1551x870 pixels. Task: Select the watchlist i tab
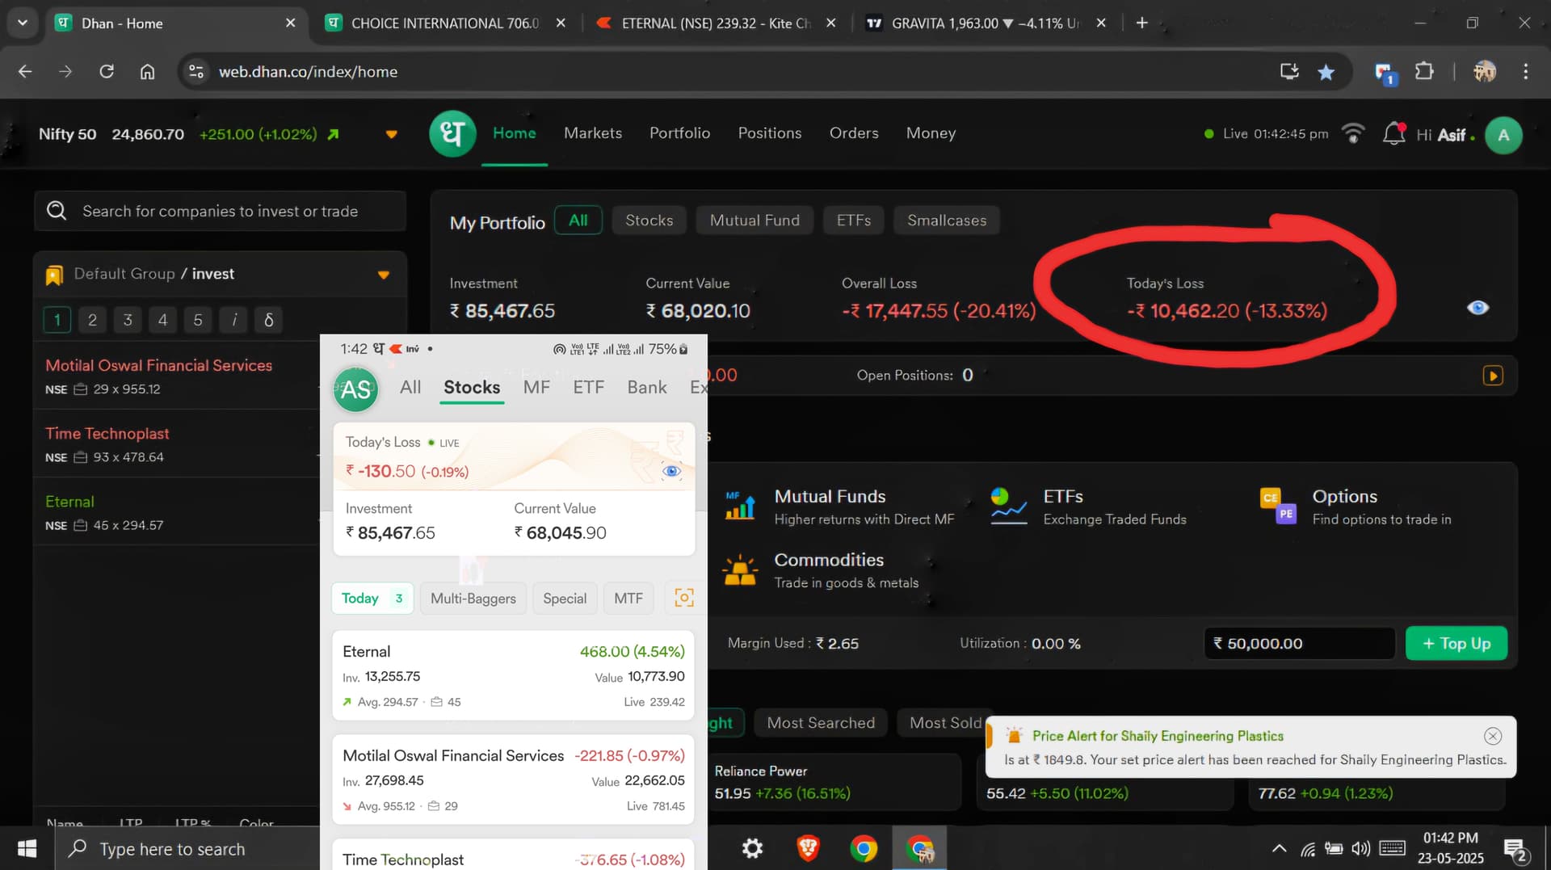pos(233,320)
